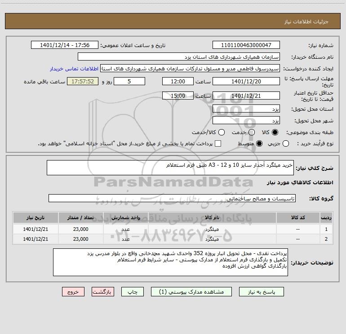Viewport: 346px width, 334px height.
Task: Click need date 1401/12/21 in row 2
Action: point(35,239)
